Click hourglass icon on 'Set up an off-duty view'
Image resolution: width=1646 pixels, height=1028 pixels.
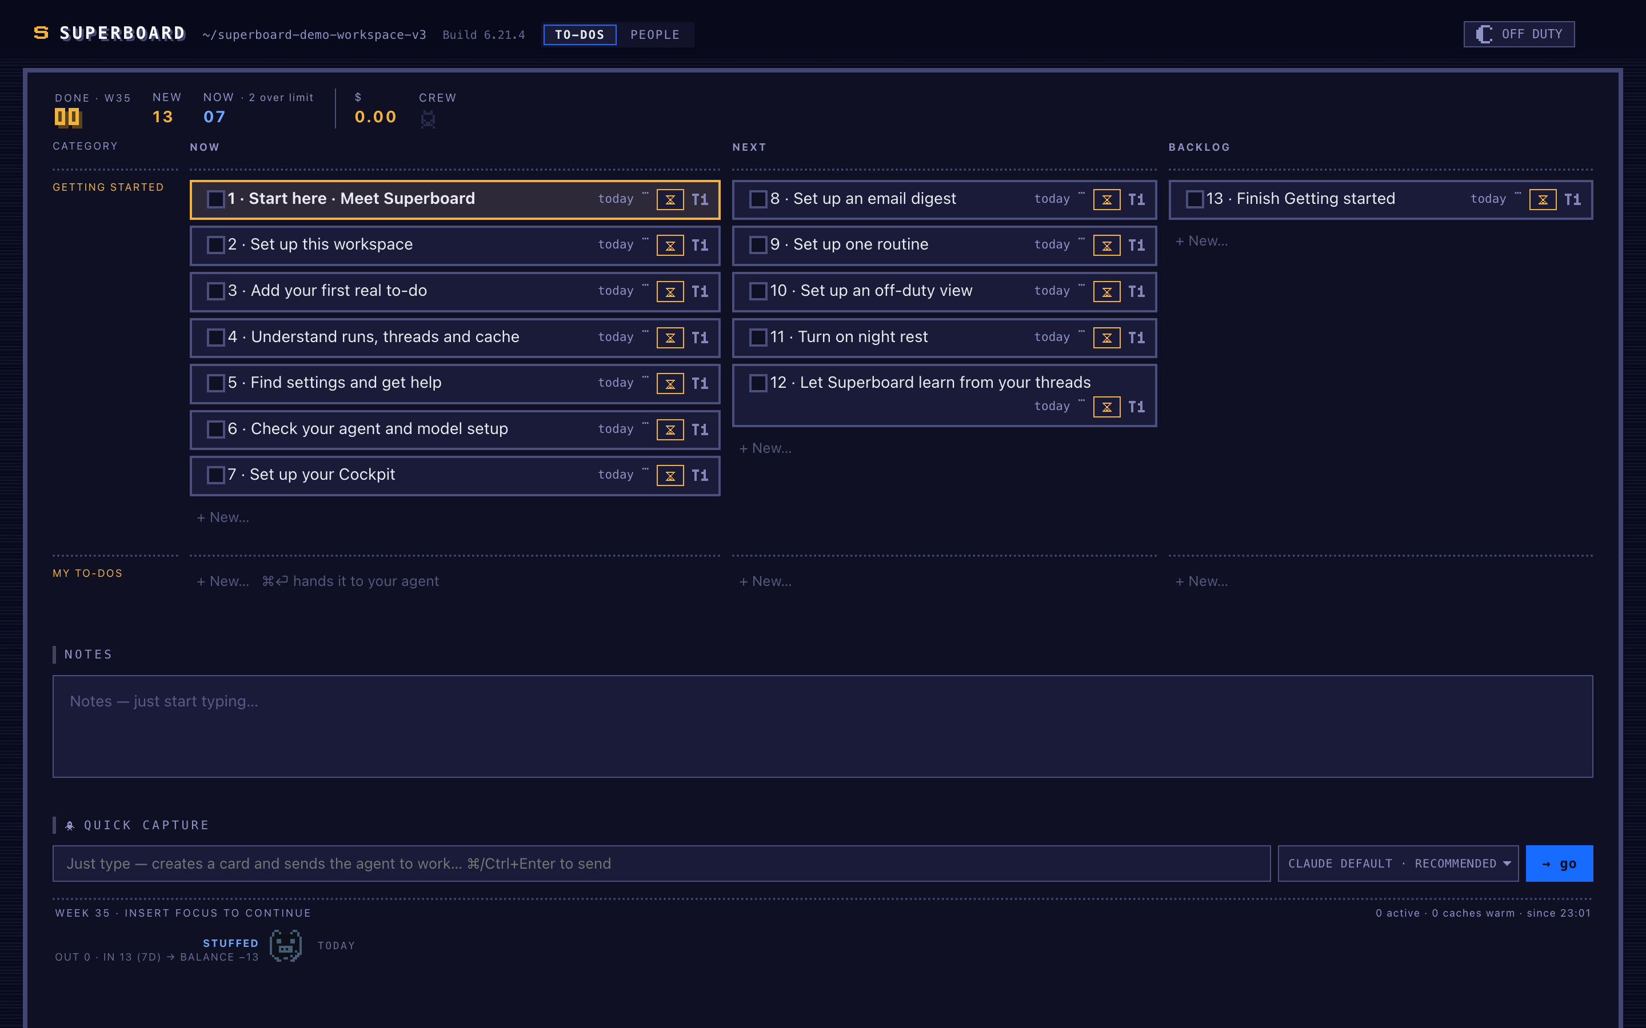click(x=1106, y=292)
